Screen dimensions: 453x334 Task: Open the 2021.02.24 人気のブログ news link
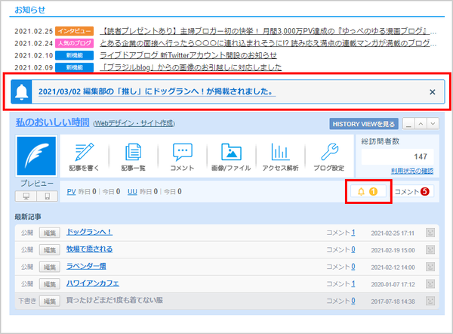pos(268,43)
